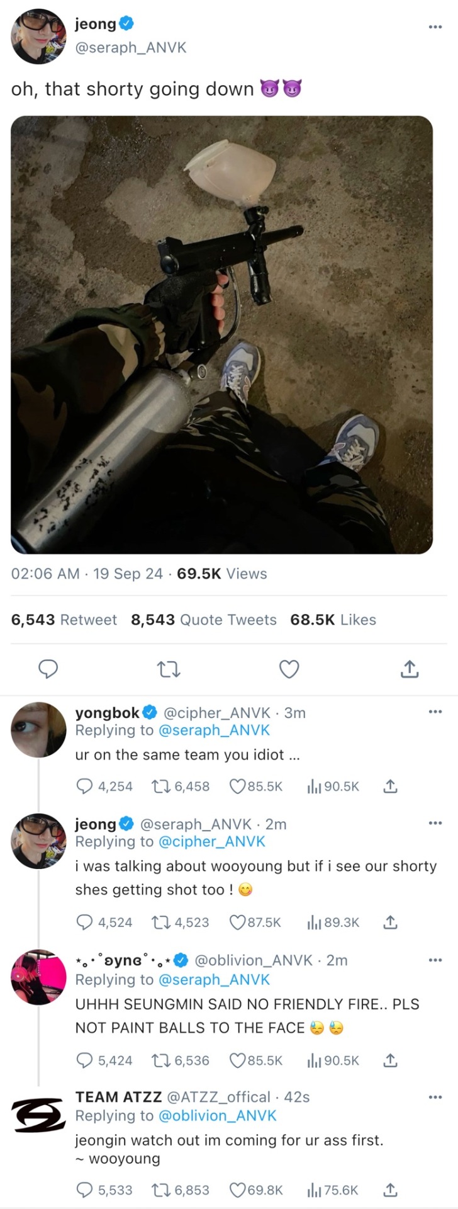Share the TEAM ATZZ reply
Image resolution: width=458 pixels, height=1209 pixels.
(x=390, y=1190)
